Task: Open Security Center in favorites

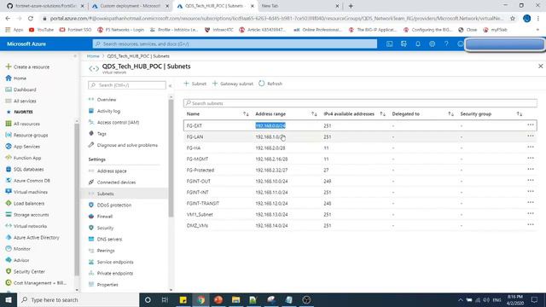Action: pos(25,271)
